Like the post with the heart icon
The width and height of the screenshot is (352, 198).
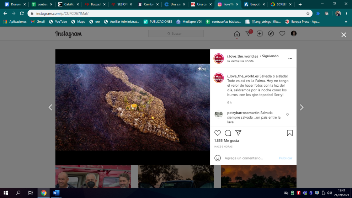218,133
